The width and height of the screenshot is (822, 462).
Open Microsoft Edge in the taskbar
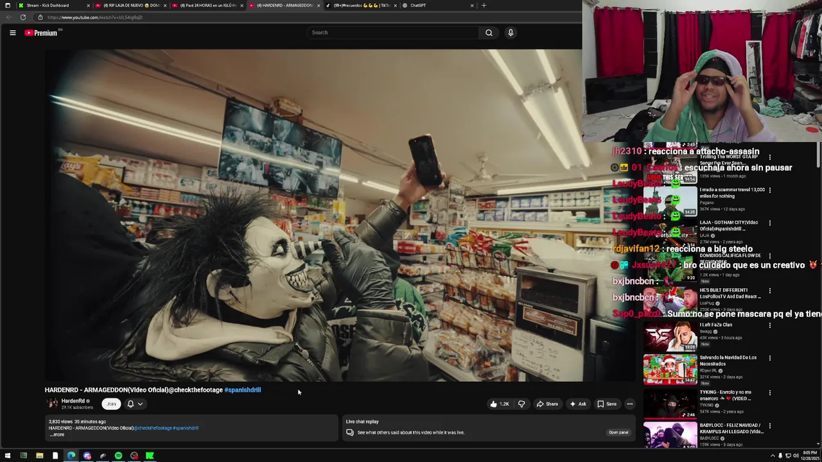click(x=71, y=456)
